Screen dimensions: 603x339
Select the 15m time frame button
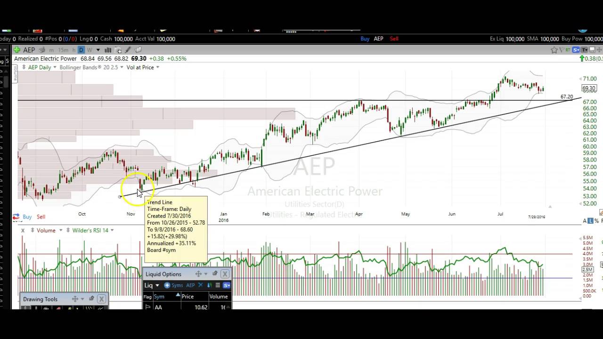[63, 50]
